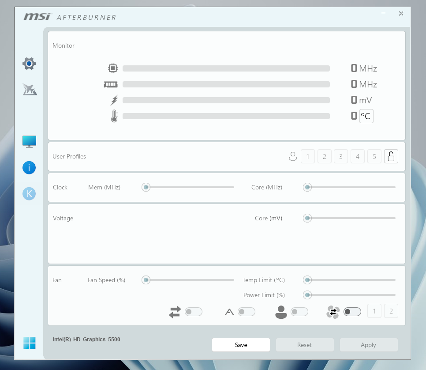Toggle the auto fan switch beside 'A'
This screenshot has height=370, width=426.
(x=247, y=312)
